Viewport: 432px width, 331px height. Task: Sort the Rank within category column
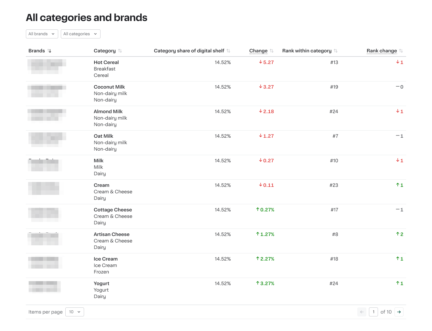[x=336, y=51]
